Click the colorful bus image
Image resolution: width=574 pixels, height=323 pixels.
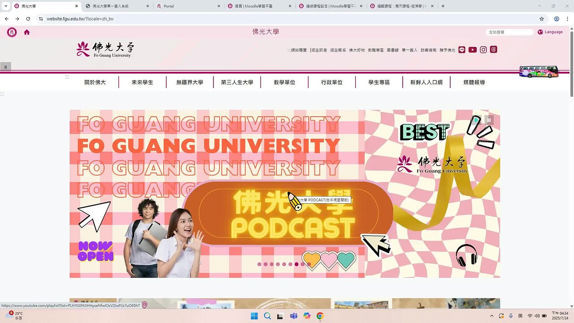[x=539, y=72]
